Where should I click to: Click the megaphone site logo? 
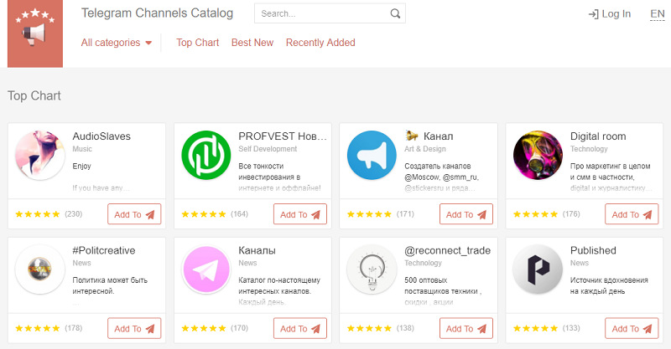click(34, 33)
